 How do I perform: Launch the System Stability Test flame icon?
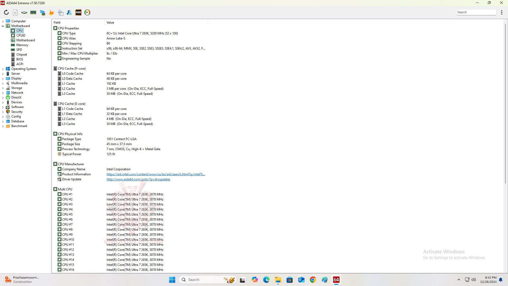click(51, 12)
